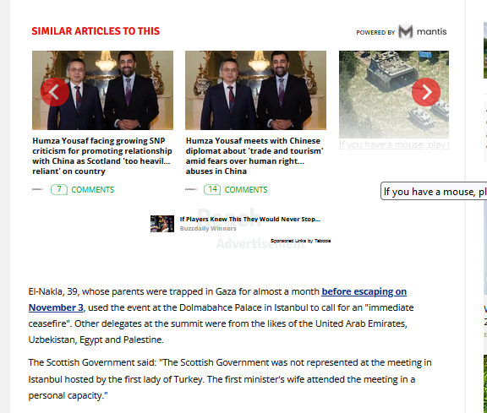Open Humza Yousaf SNP criticism article headline
Viewport: 487px width, 413px height.
[x=101, y=156]
